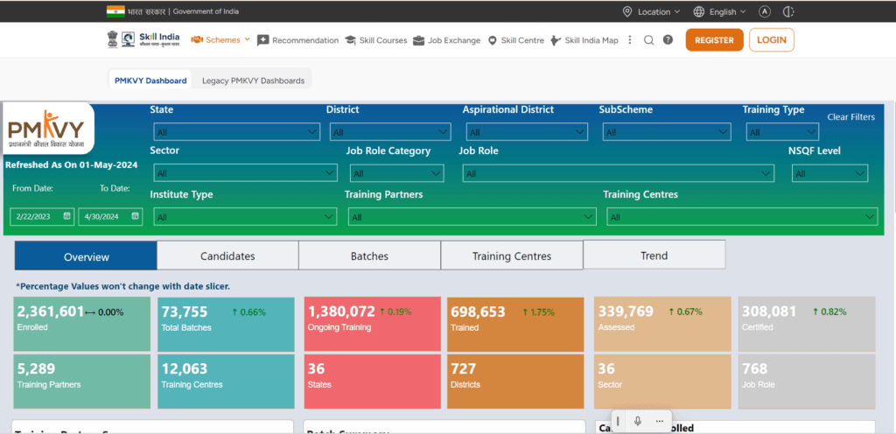Open the Training Type dropdown
Screen dimensions: 896x434
tap(782, 132)
